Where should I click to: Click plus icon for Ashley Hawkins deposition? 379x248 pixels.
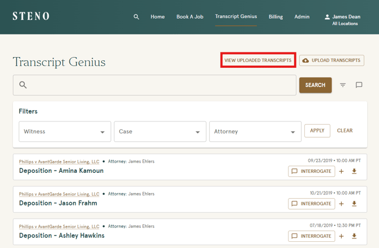[342, 236]
